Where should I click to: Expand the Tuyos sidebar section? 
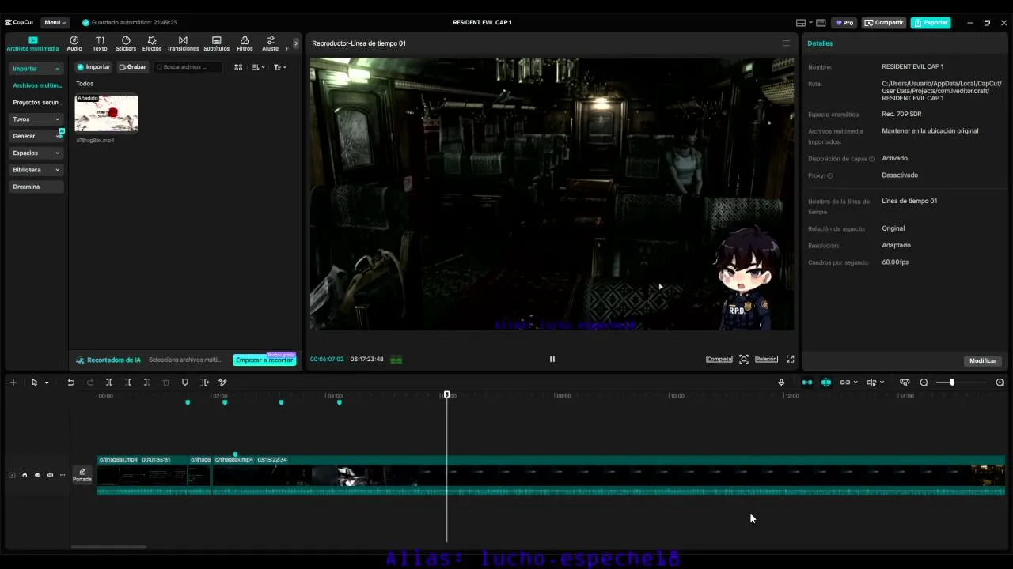click(x=36, y=119)
